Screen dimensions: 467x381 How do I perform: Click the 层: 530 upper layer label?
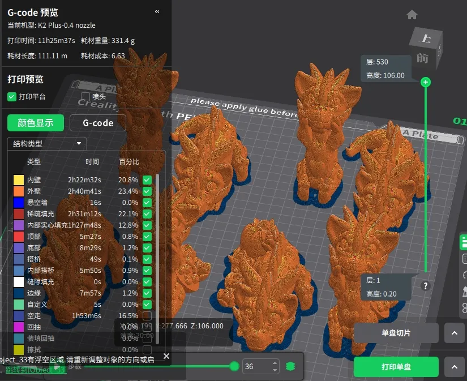tap(377, 62)
